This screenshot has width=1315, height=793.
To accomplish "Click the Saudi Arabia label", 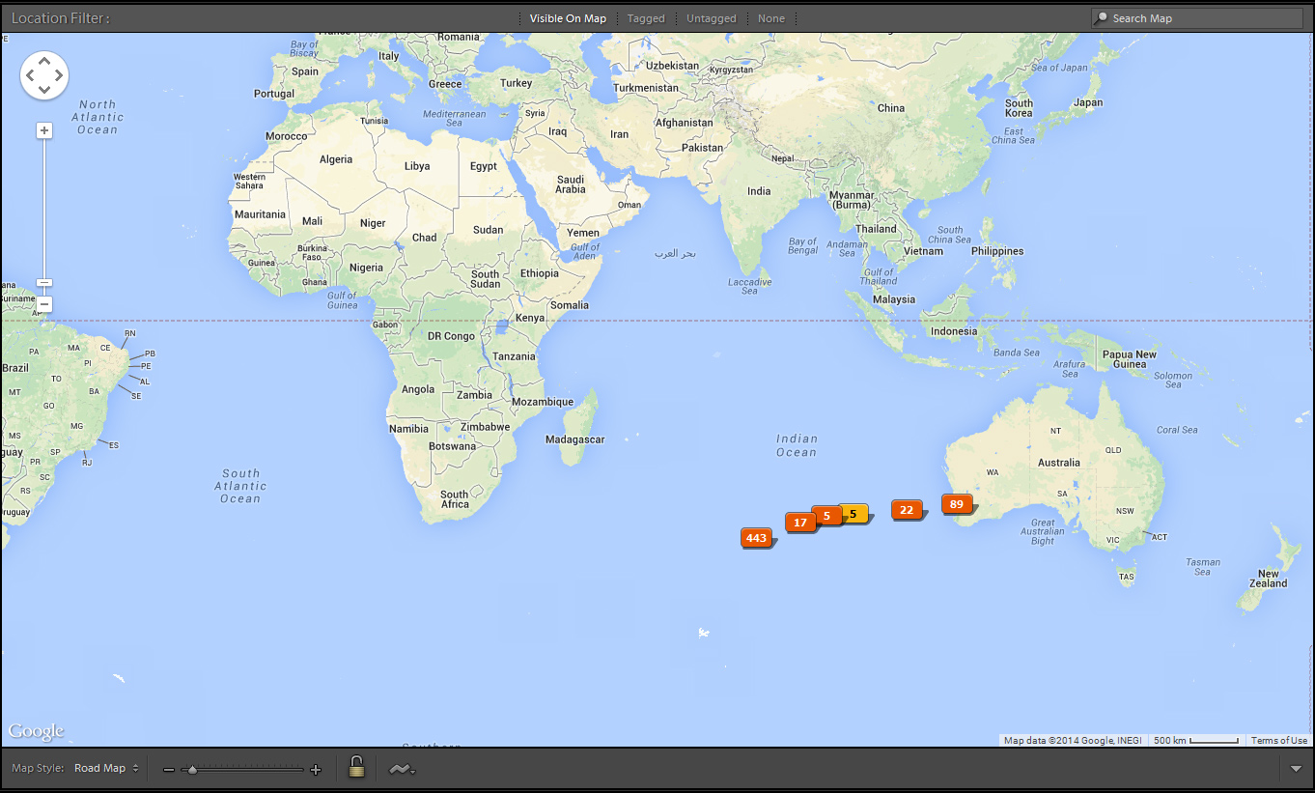I will pos(571,184).
